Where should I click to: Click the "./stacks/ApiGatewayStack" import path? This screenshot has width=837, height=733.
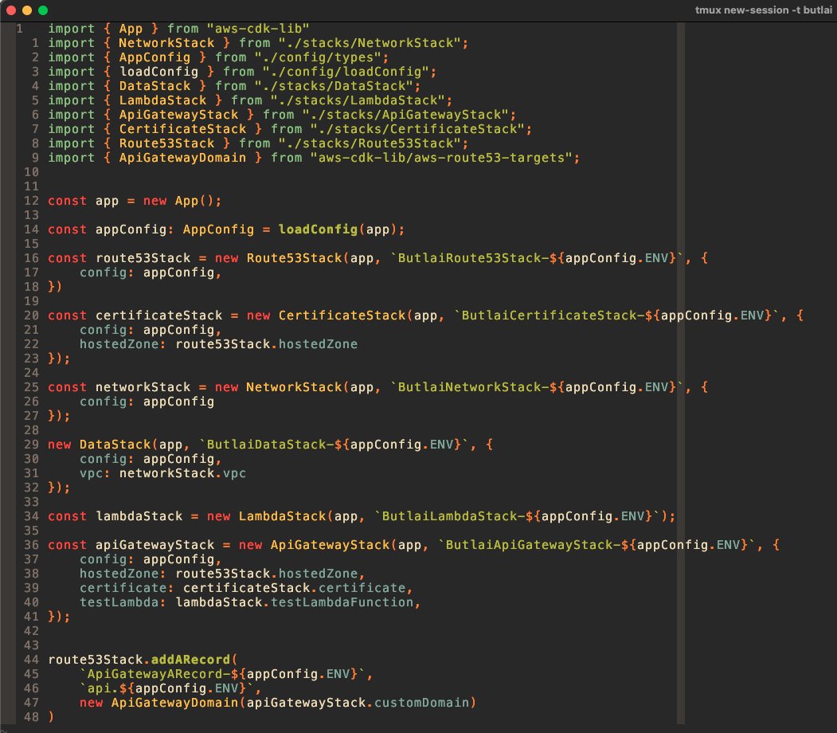pos(405,116)
